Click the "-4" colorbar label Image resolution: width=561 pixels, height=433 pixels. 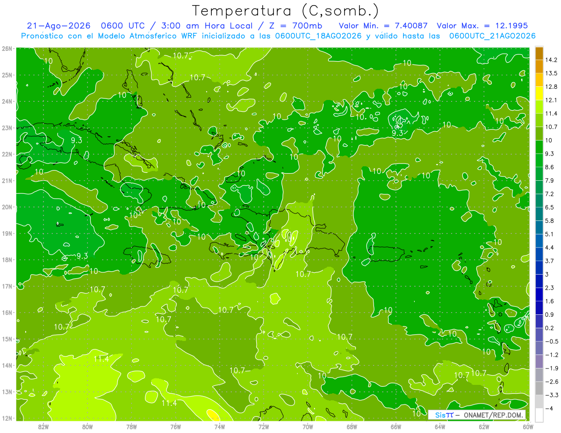tap(550, 408)
